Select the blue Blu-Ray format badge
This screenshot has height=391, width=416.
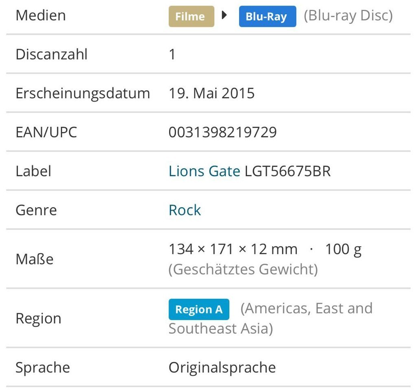(x=267, y=17)
